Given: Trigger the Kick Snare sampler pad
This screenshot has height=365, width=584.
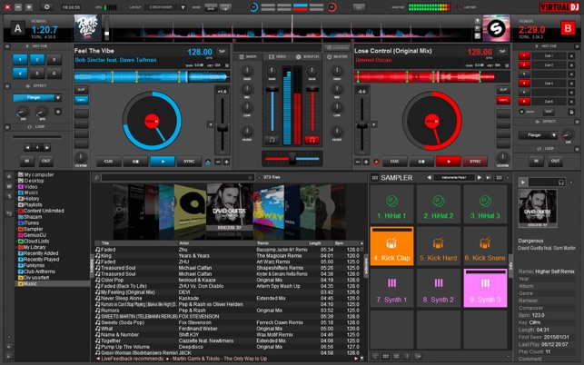Looking at the screenshot, I should (489, 248).
